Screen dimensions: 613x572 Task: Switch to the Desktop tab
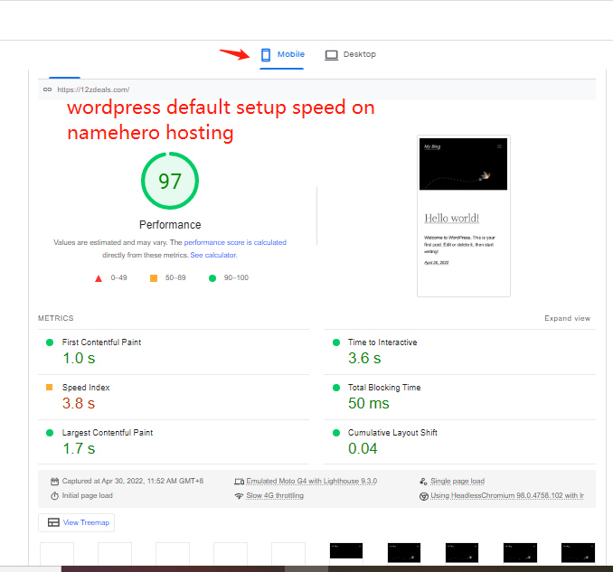pyautogui.click(x=350, y=54)
